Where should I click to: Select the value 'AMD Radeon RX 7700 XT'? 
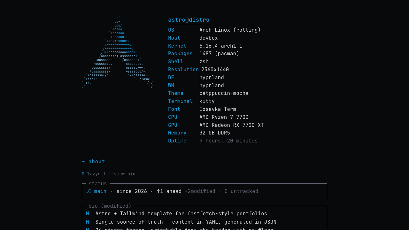tap(232, 125)
